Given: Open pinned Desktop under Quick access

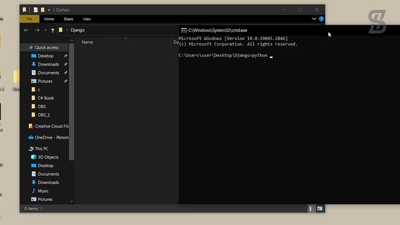Looking at the screenshot, I should 46,56.
